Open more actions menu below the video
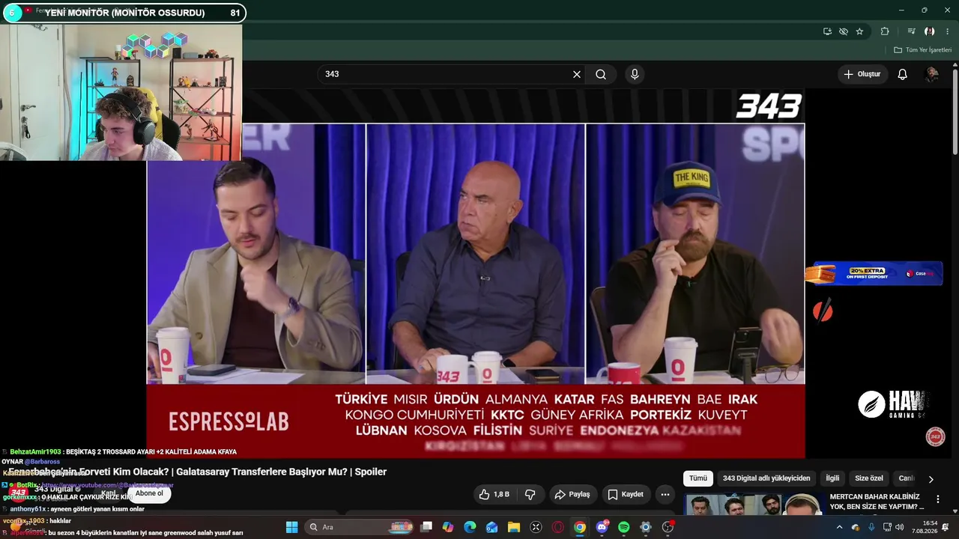This screenshot has width=959, height=539. 665,494
